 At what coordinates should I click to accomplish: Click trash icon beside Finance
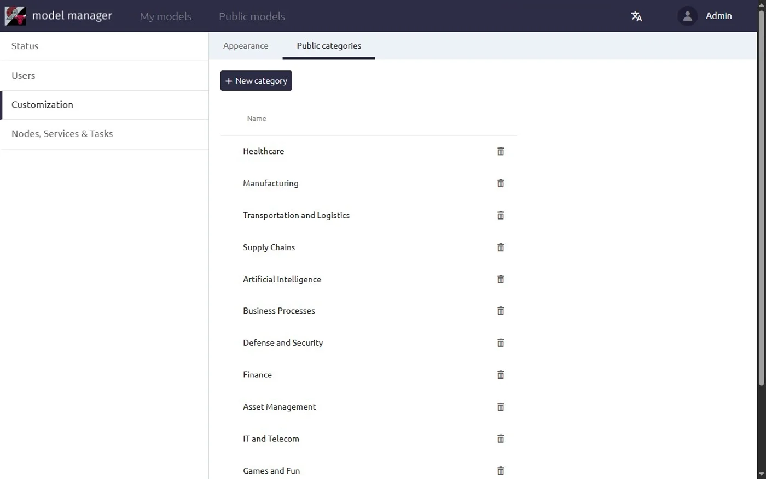pos(500,375)
